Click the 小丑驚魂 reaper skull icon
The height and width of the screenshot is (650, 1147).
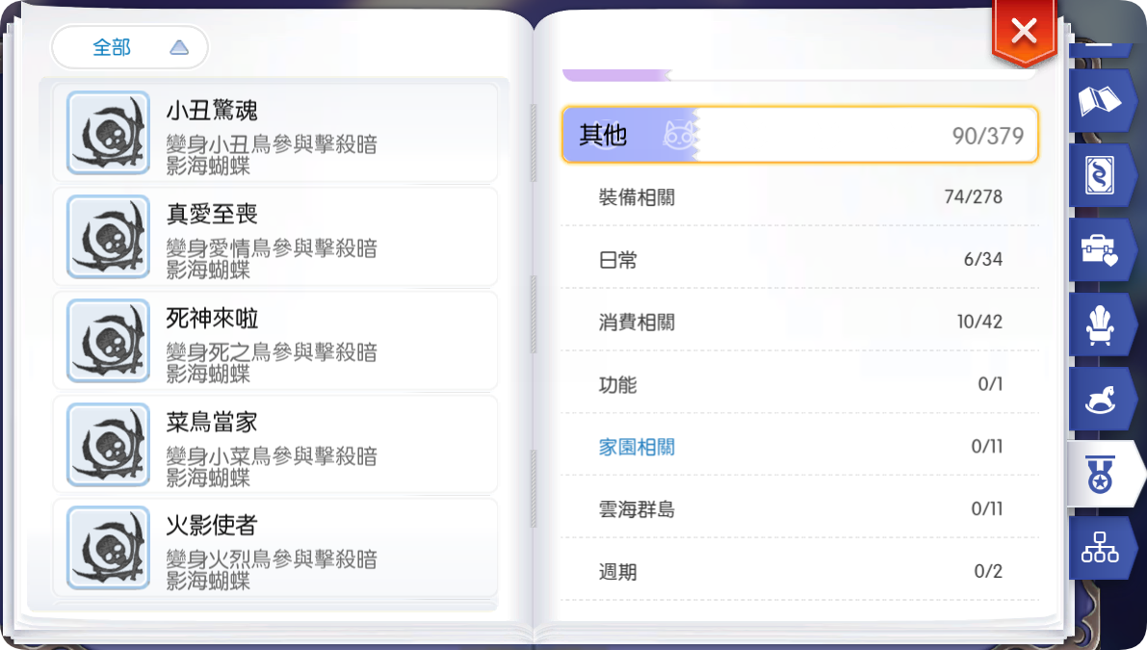pyautogui.click(x=108, y=132)
